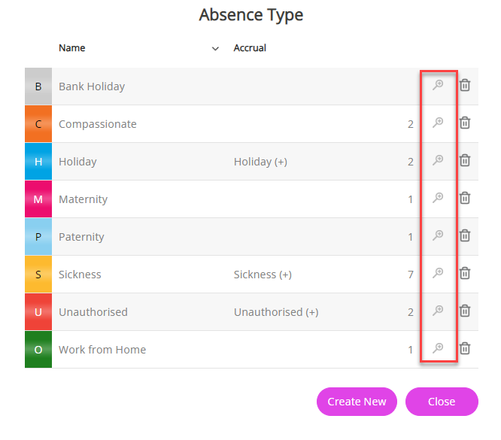
Task: Open details magnifier for Bank Holiday
Action: click(438, 86)
